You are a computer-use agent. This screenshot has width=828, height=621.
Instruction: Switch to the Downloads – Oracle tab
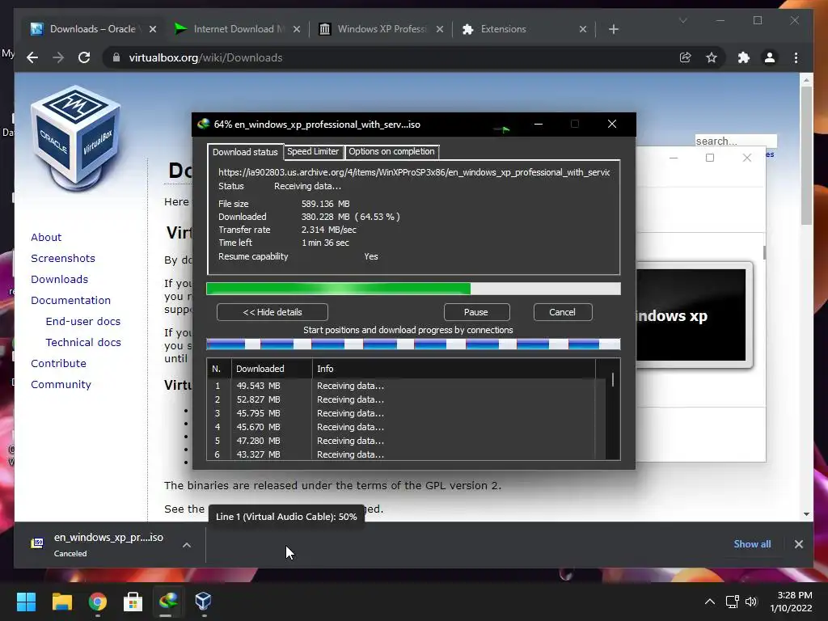(x=92, y=29)
